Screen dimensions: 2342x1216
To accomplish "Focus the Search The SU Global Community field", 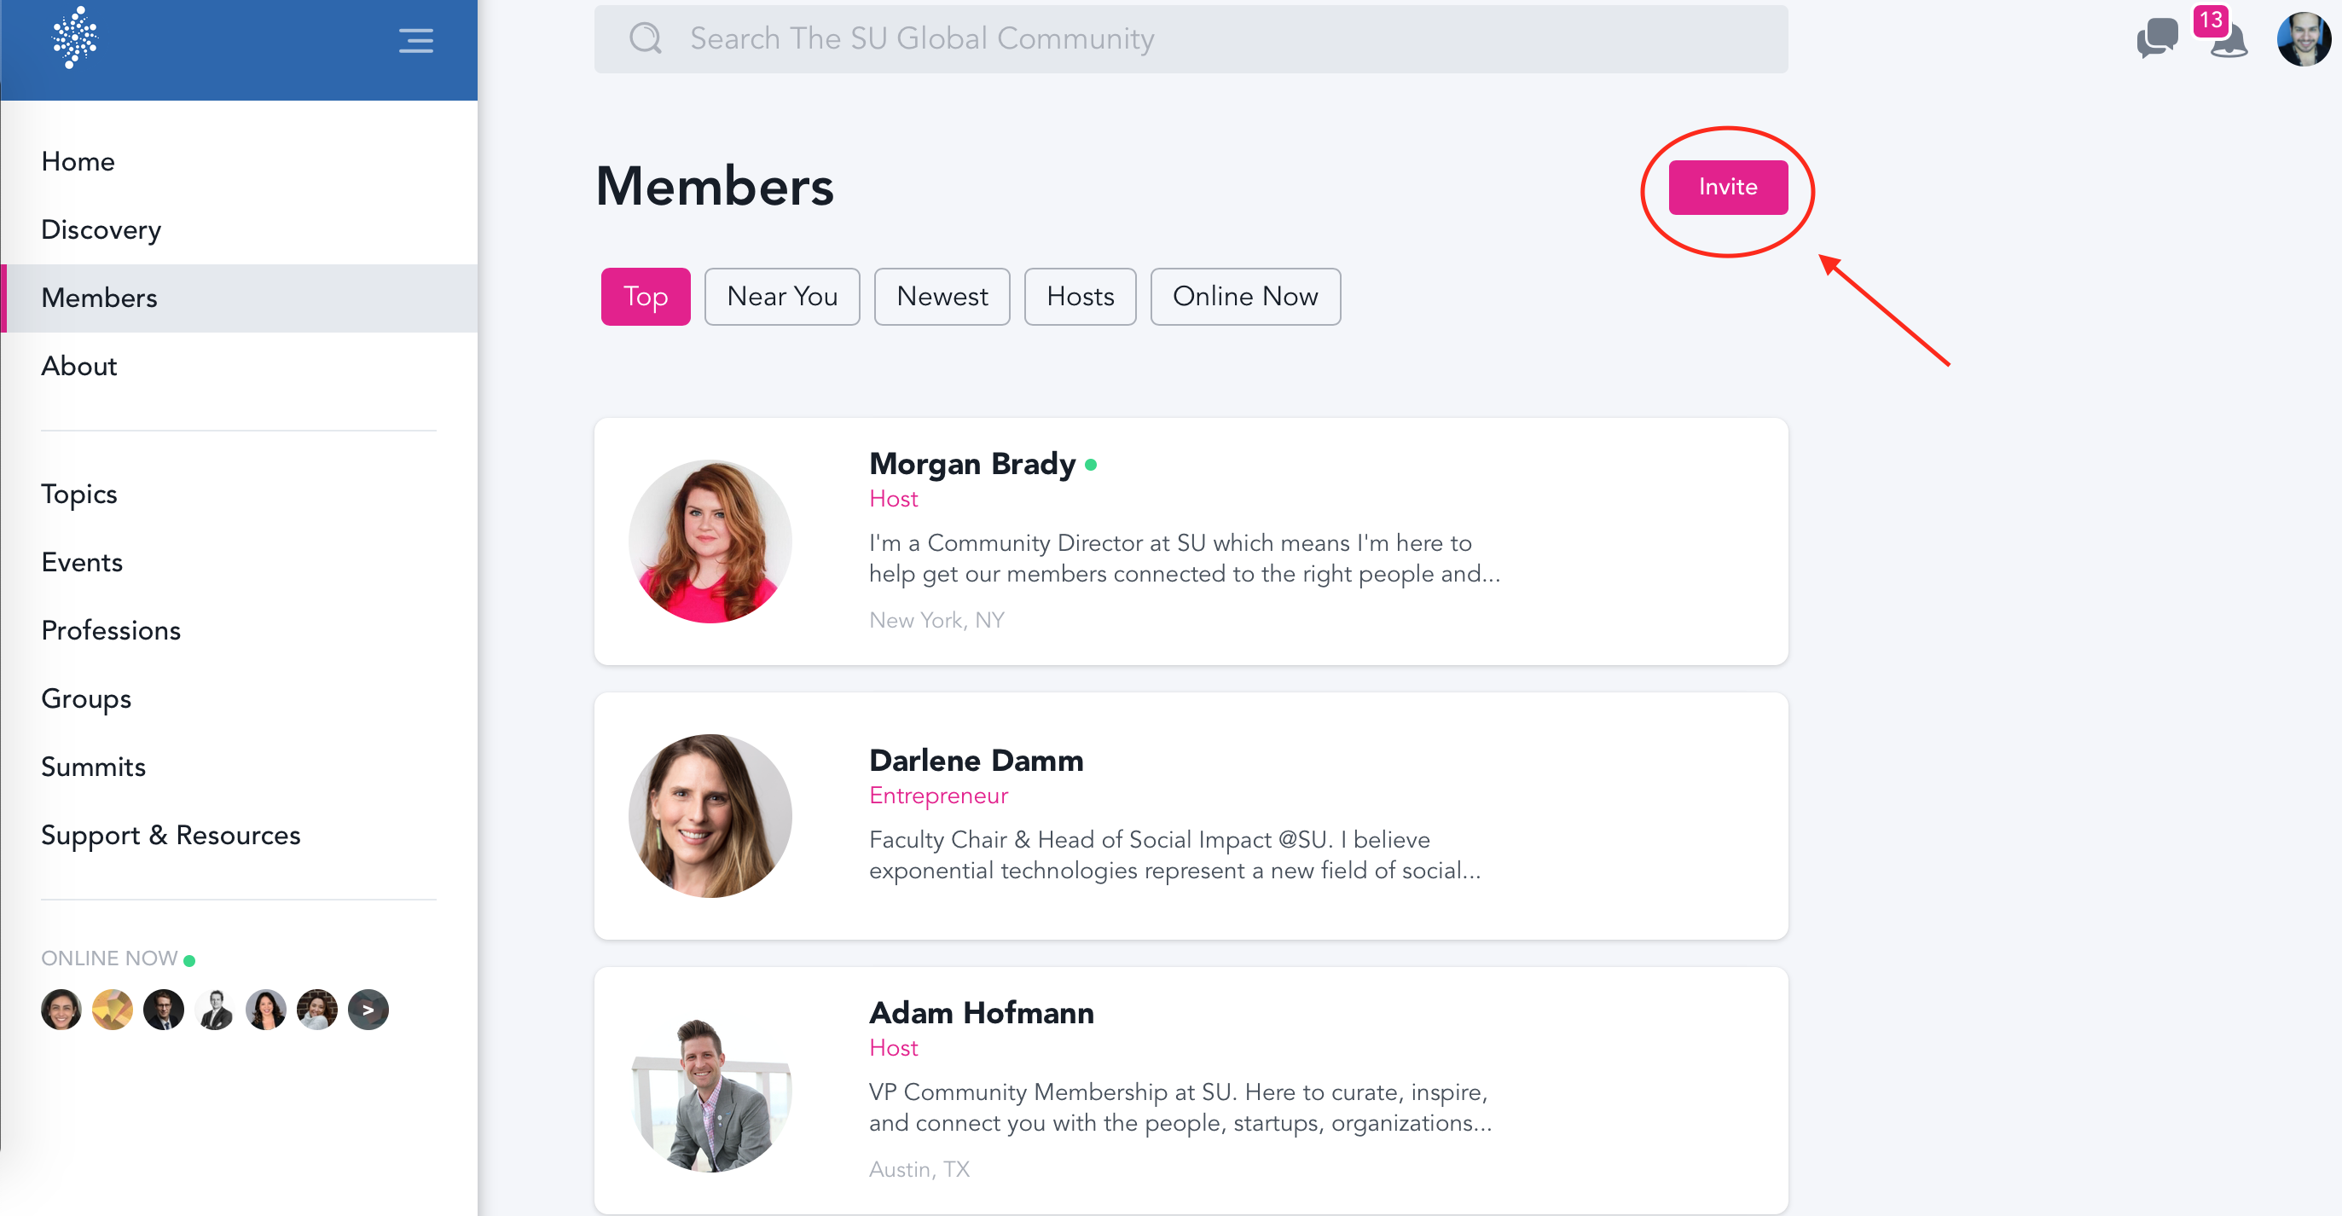I will (1191, 39).
